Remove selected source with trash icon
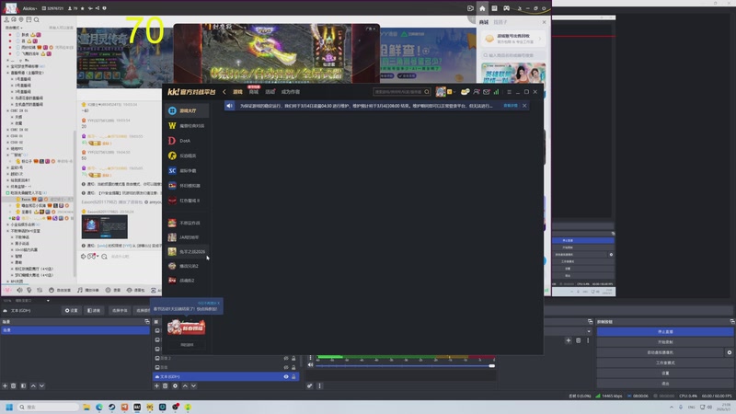This screenshot has height=414, width=736. pos(166,385)
